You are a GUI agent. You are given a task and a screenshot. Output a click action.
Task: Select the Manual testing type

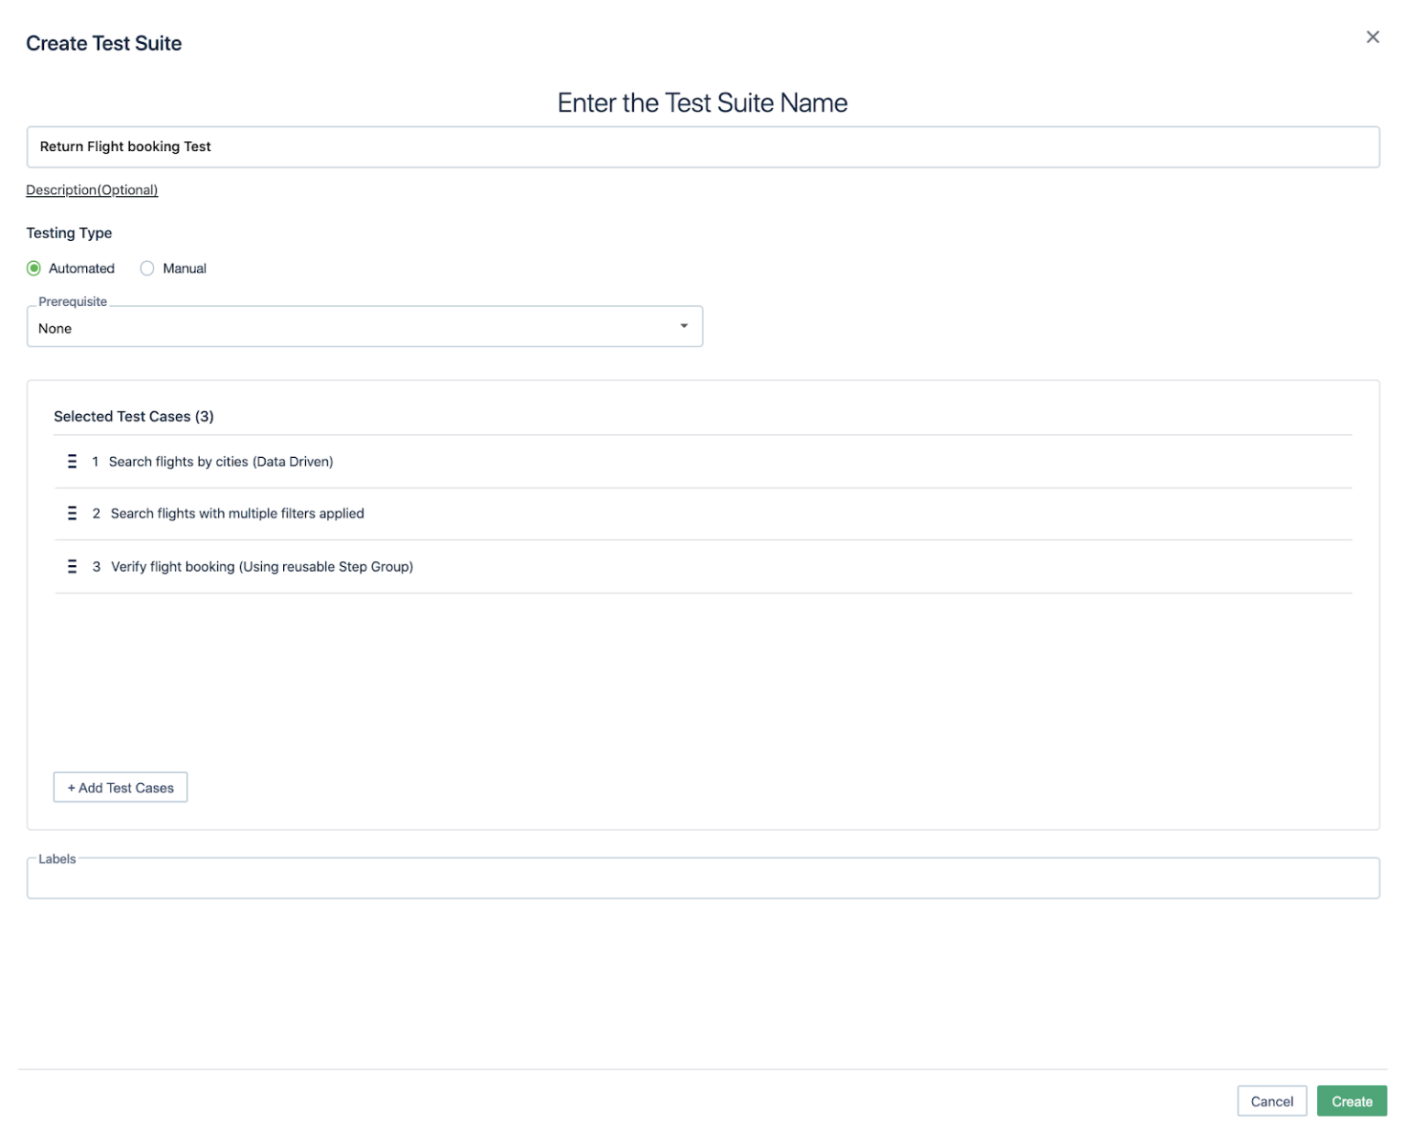point(146,267)
